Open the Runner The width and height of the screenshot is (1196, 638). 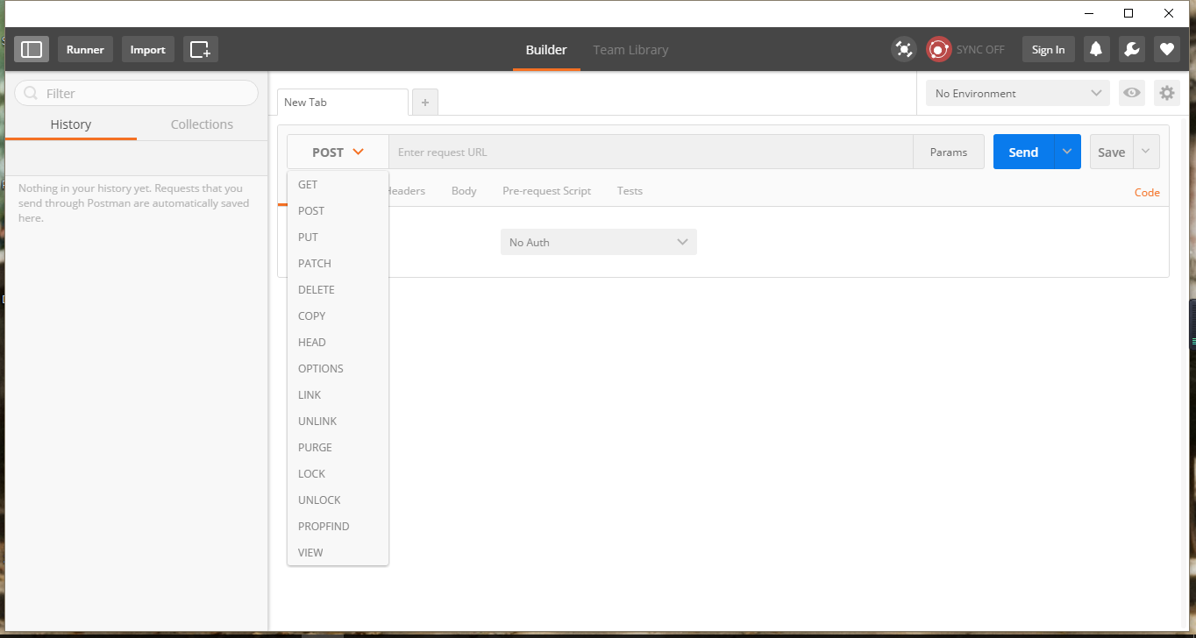point(85,49)
